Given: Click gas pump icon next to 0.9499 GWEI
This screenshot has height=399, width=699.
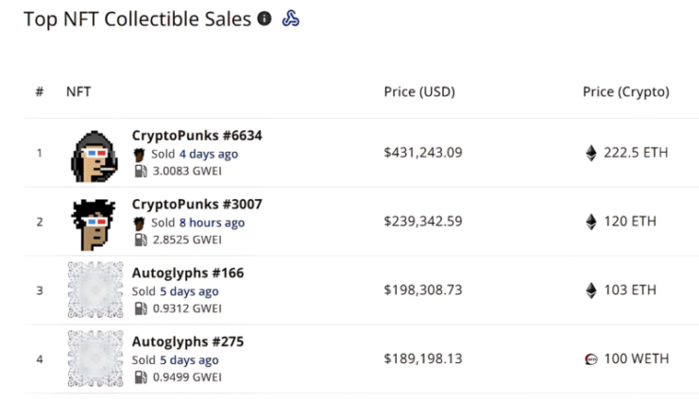Looking at the screenshot, I should (141, 377).
